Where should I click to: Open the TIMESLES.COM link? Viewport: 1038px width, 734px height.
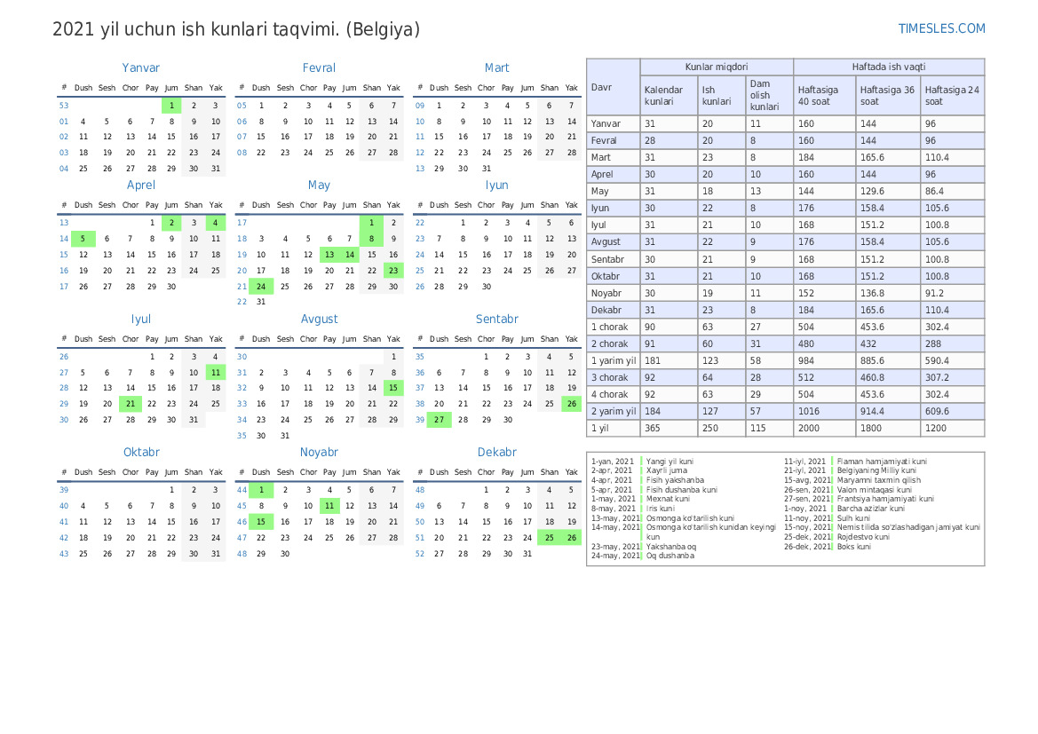pos(941,28)
